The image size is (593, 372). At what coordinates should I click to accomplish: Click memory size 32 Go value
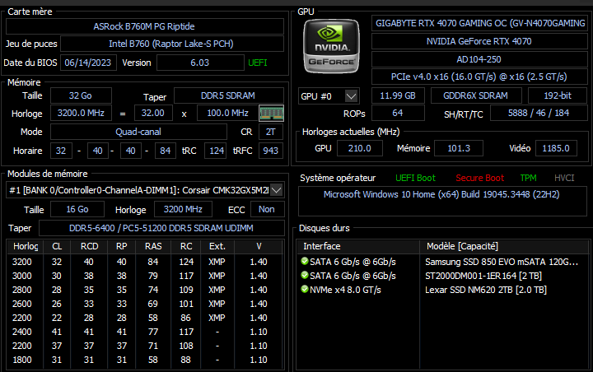(81, 95)
